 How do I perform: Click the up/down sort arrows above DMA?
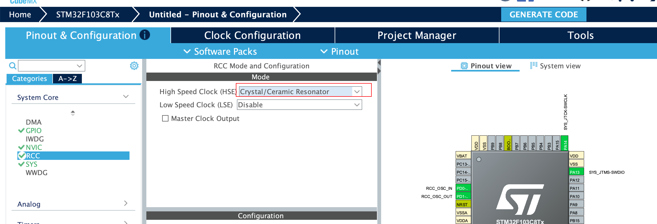tap(73, 113)
